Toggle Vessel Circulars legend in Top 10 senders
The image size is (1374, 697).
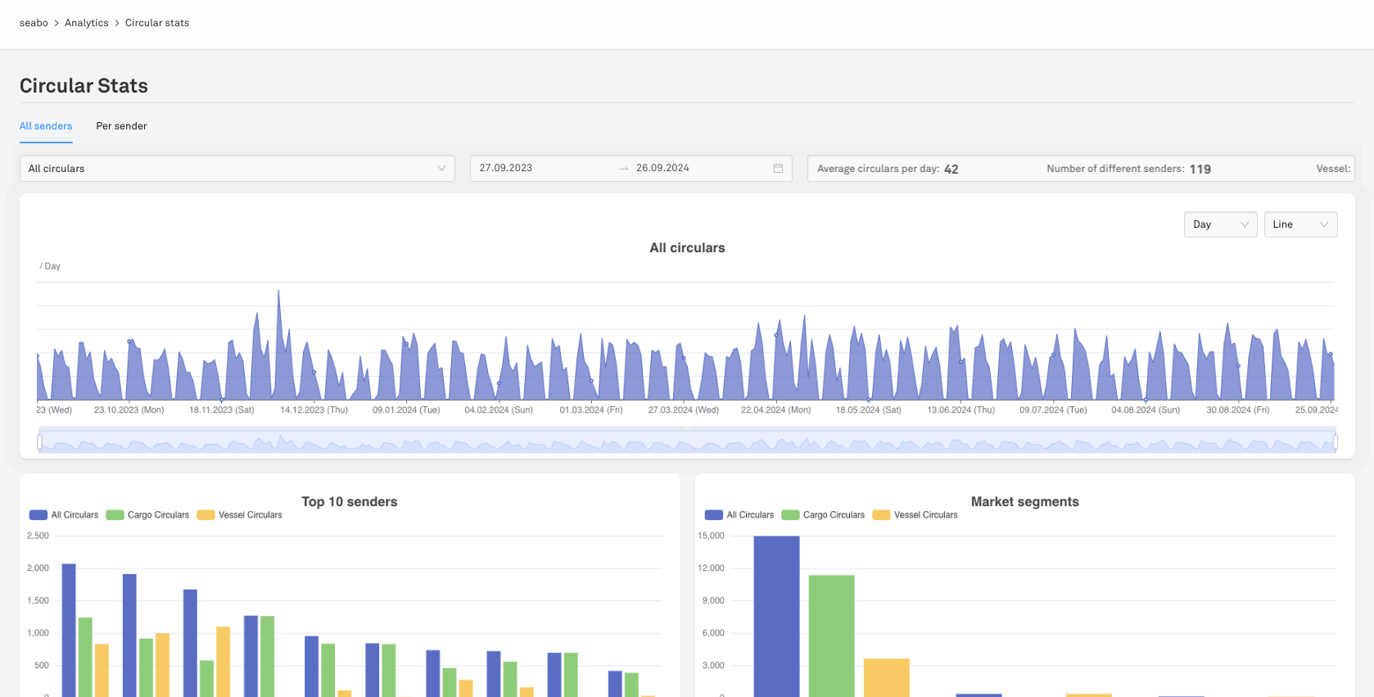pyautogui.click(x=239, y=515)
